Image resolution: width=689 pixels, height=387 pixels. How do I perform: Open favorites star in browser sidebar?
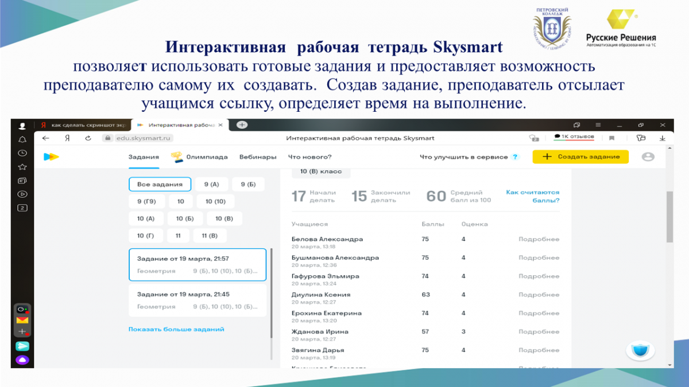coord(22,167)
